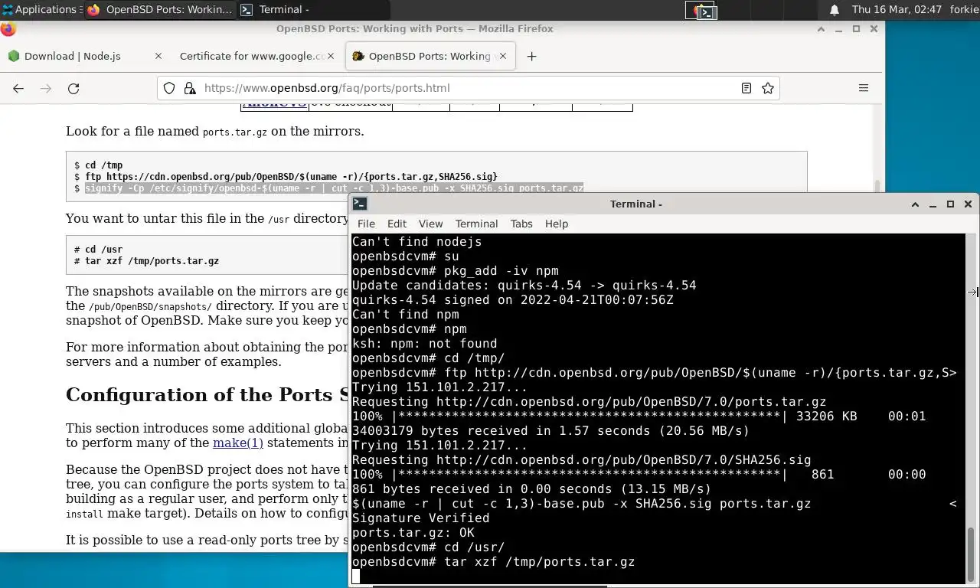Screen dimensions: 980x588
Task: Open Terminal Help menu
Action: click(557, 224)
